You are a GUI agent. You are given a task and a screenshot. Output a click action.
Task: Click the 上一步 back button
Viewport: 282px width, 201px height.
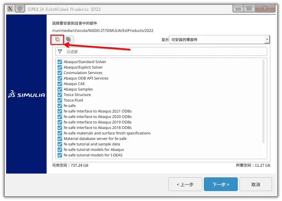[x=185, y=184]
